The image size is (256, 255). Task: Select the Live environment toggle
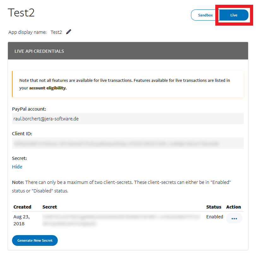[x=234, y=15]
